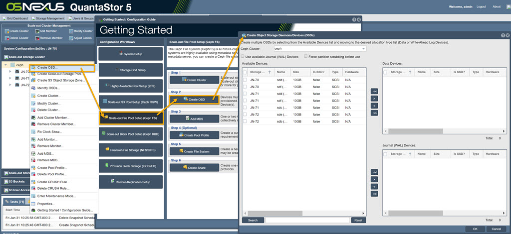This screenshot has height=234, width=511.
Task: Check select-all box in Data Devices header
Action: tap(385, 72)
